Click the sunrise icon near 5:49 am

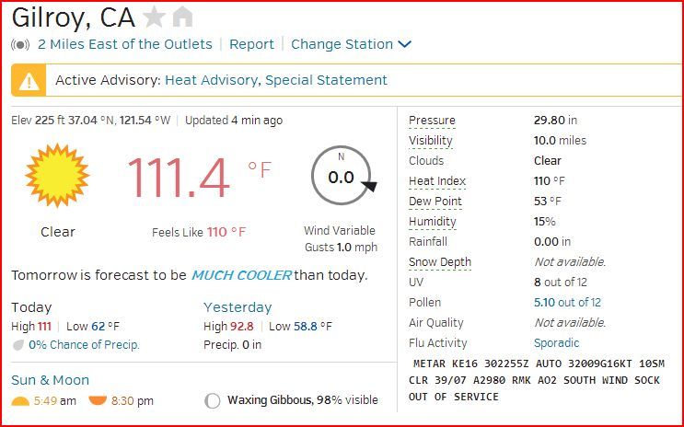(20, 401)
